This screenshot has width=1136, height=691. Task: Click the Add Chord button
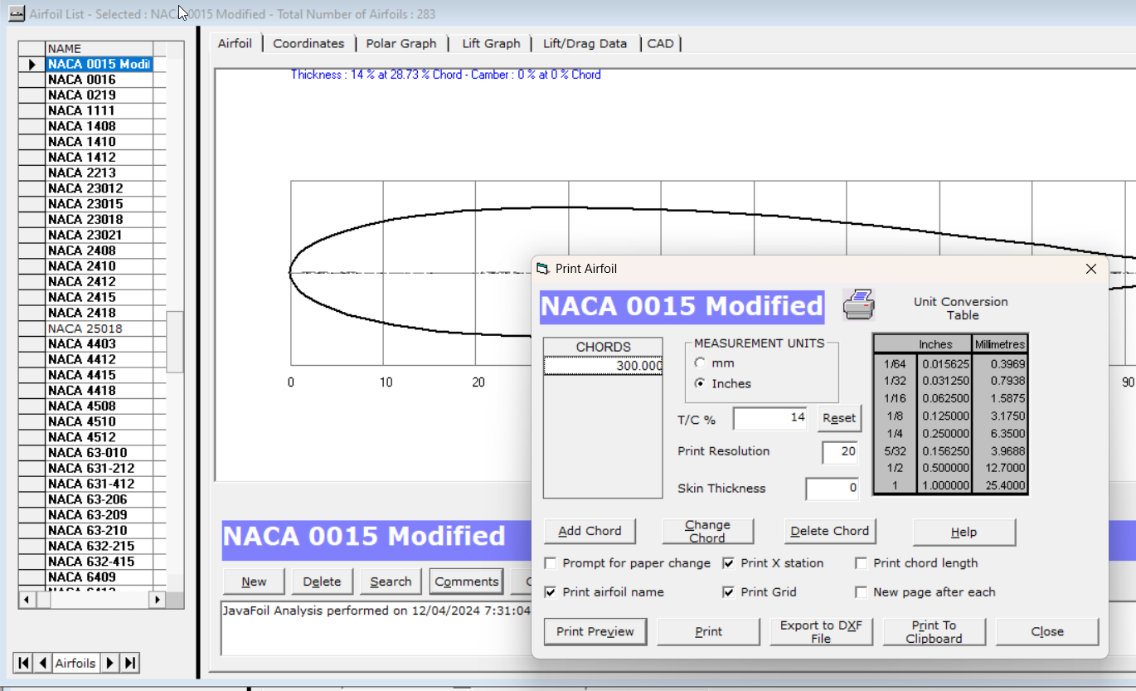tap(590, 532)
